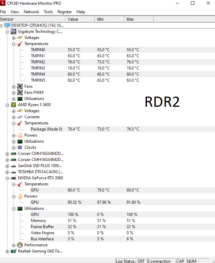
Task: Click the NVIDIA Temperatures thermometer icon
Action: pos(20,184)
